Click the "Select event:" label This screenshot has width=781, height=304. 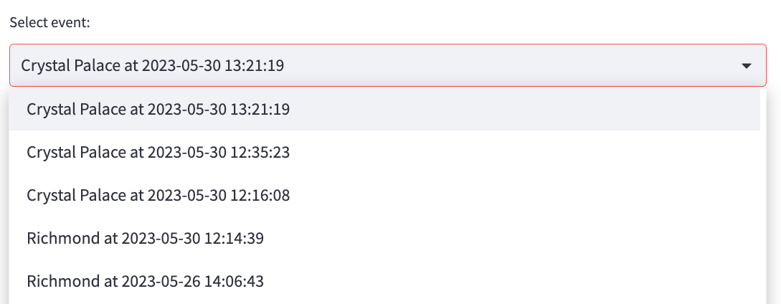pos(49,22)
